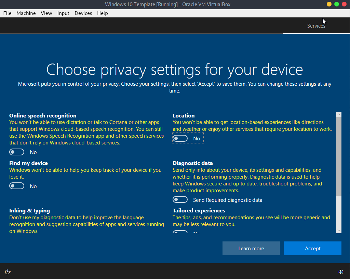The image size is (350, 279).
Task: Open the Input menu
Action: (x=63, y=13)
